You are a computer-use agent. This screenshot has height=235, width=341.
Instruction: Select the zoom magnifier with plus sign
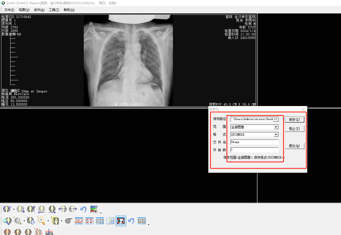click(x=42, y=221)
